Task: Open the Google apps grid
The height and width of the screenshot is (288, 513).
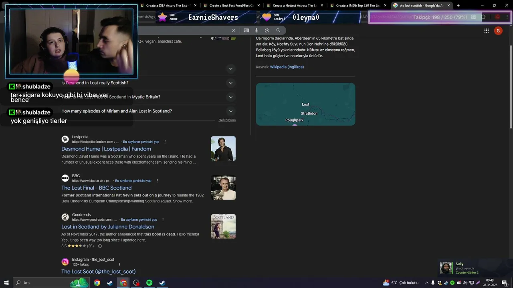Action: point(486,31)
